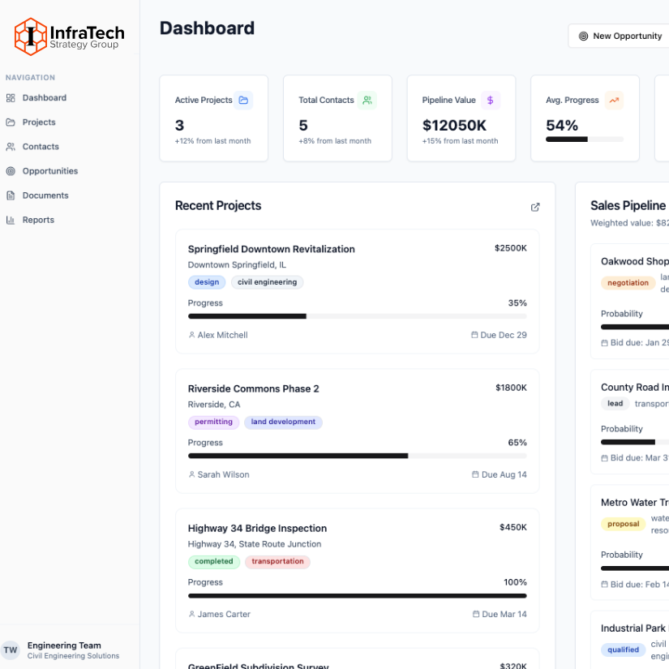669x669 pixels.
Task: Click the TW user avatar
Action: click(x=11, y=650)
